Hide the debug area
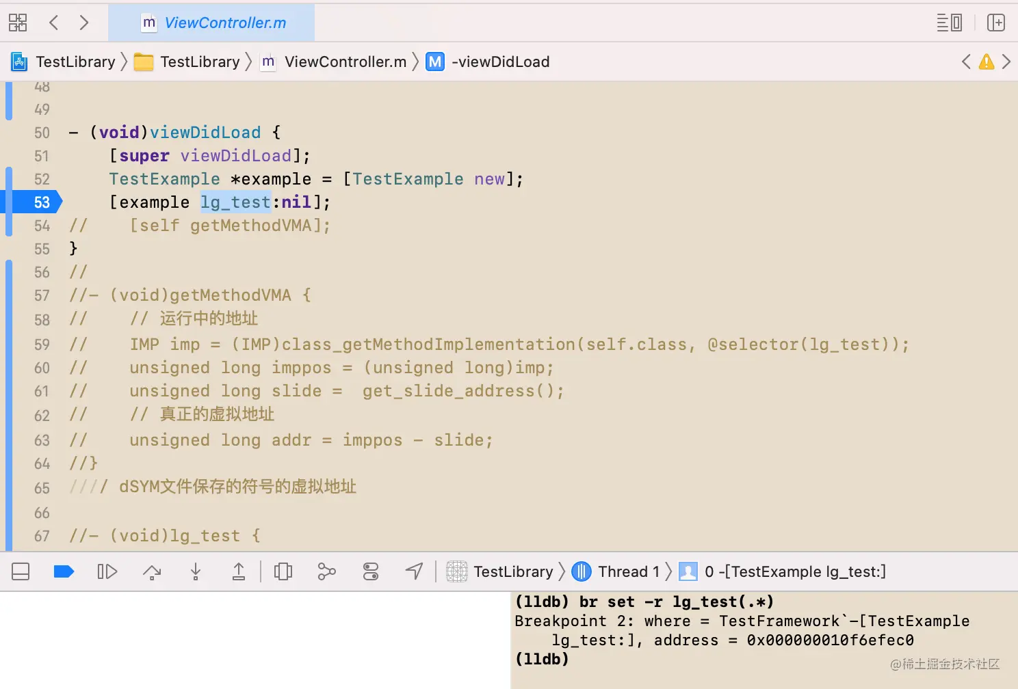 [x=21, y=571]
